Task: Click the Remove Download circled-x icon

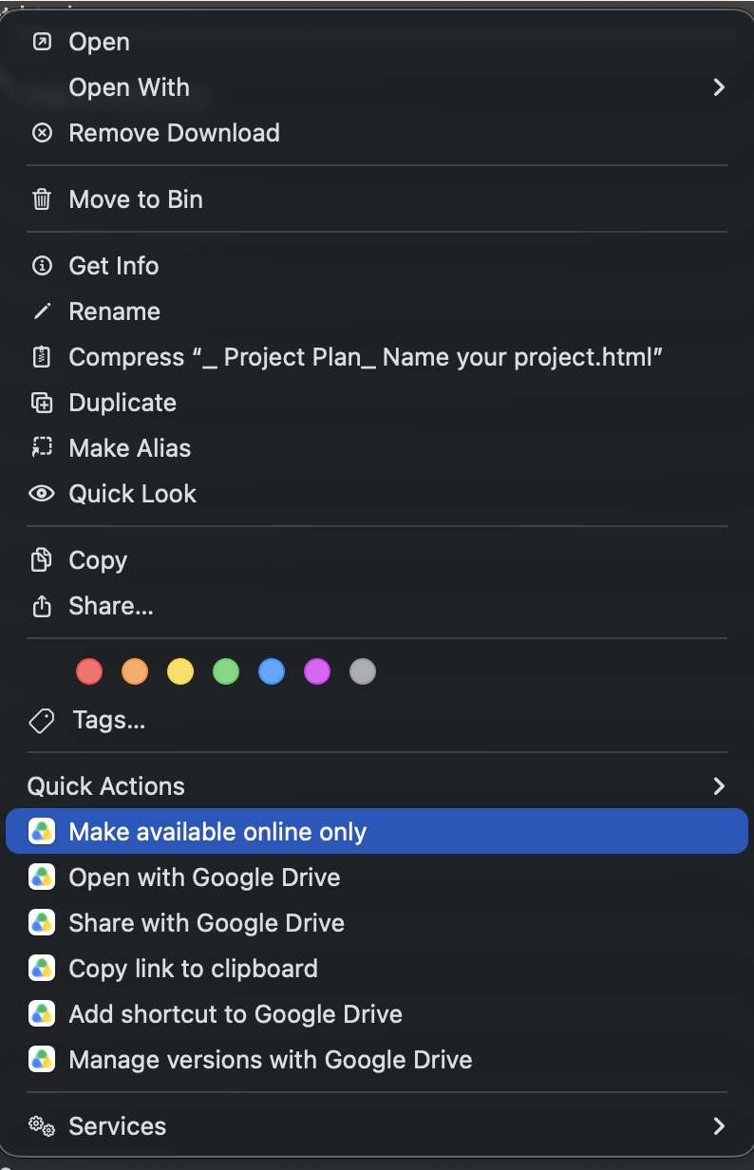Action: click(42, 133)
